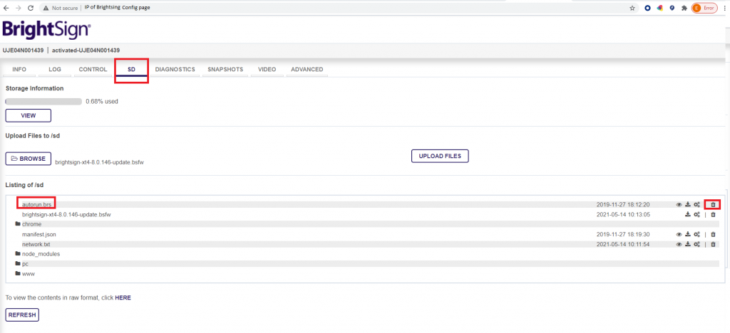Preview autorun.brs with the eye icon

click(679, 205)
